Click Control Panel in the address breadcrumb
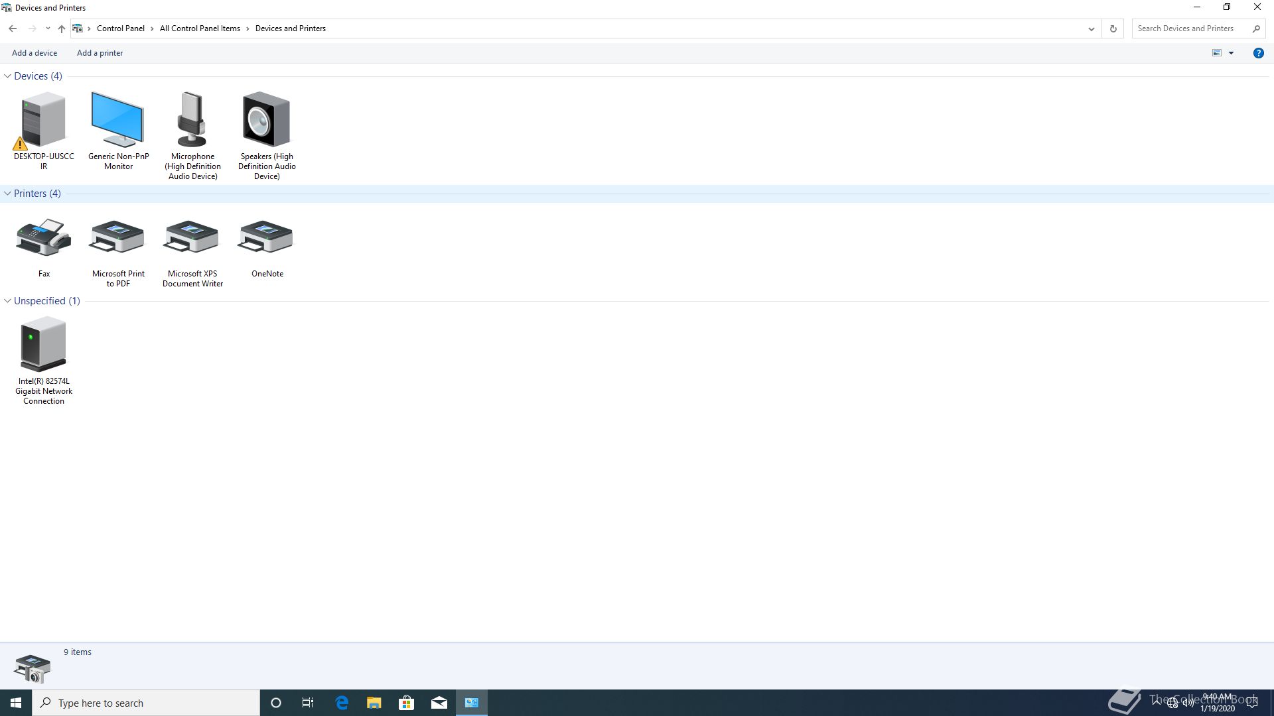This screenshot has height=716, width=1274. click(120, 29)
